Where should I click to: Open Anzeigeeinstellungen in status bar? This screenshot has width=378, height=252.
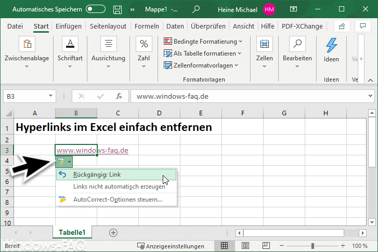[171, 246]
